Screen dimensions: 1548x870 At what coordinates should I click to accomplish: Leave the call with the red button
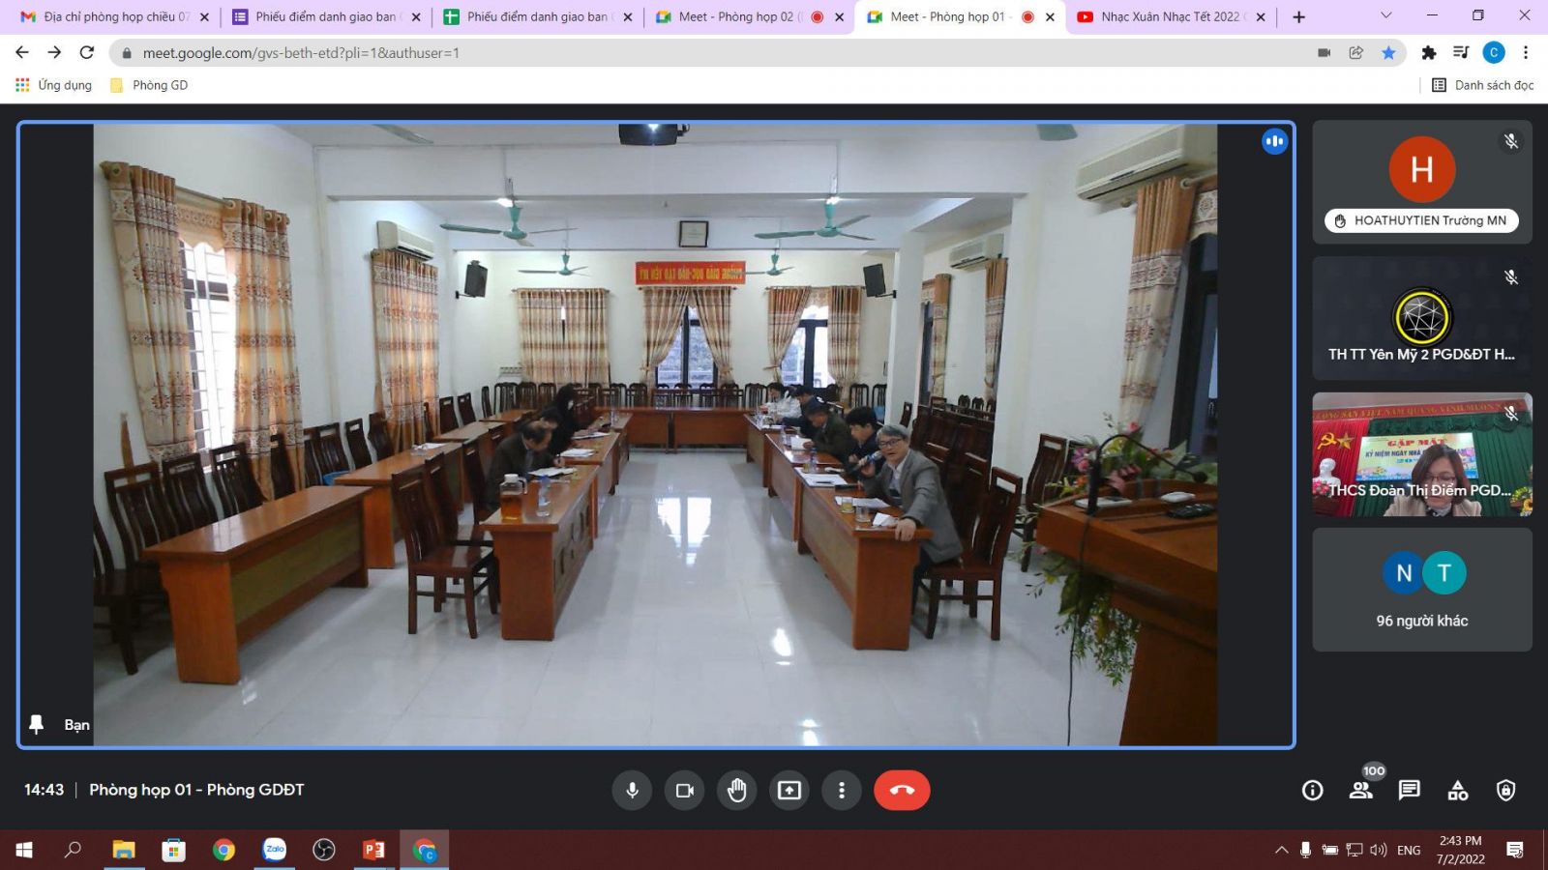[x=902, y=791]
